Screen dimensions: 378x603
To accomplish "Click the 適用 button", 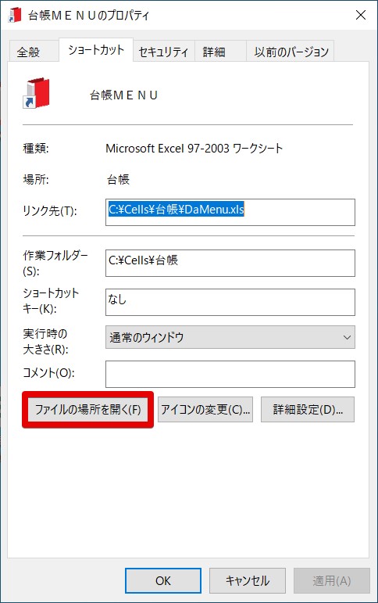I will click(x=332, y=580).
